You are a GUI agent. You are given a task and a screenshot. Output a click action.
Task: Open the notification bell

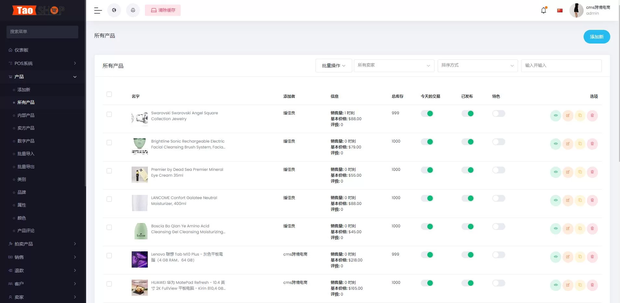(543, 10)
